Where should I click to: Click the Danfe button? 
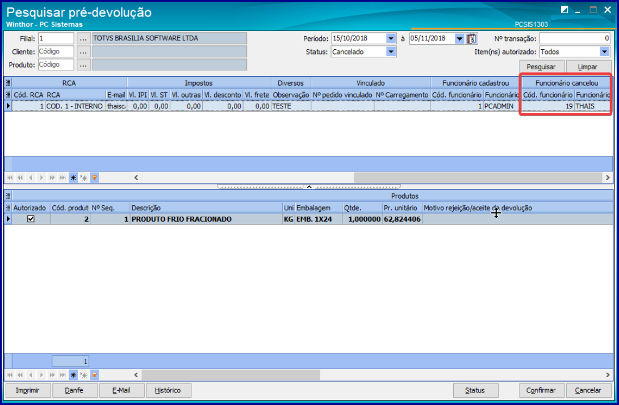click(74, 390)
